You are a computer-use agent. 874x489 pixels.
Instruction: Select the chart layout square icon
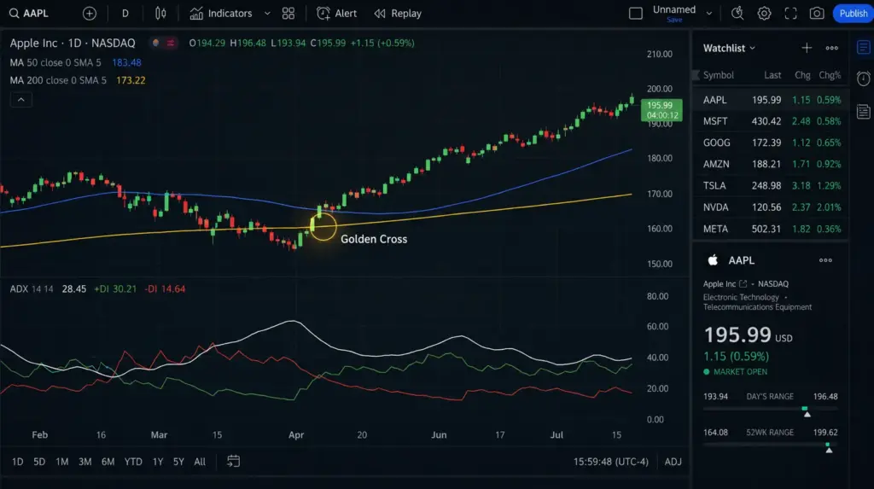pyautogui.click(x=635, y=14)
